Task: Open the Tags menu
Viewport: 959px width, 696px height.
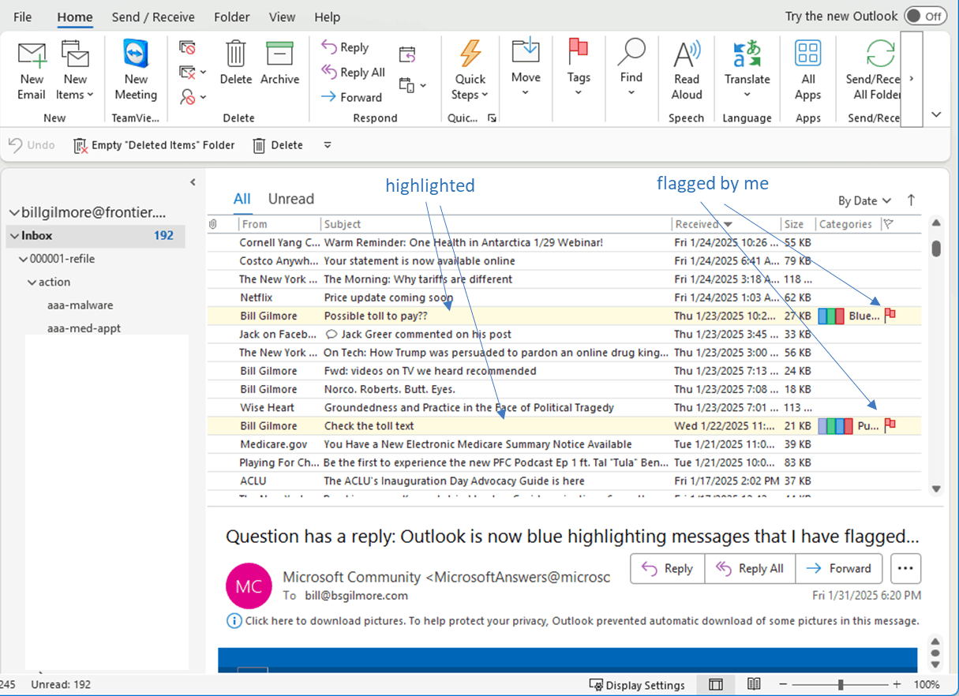Action: tap(579, 67)
